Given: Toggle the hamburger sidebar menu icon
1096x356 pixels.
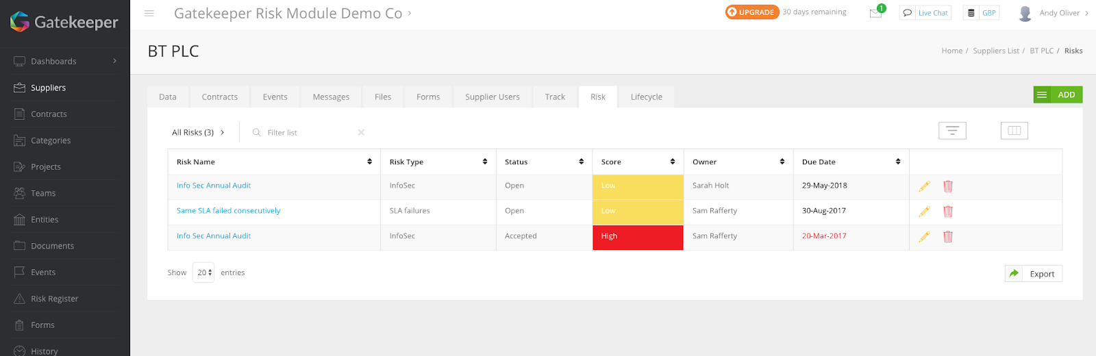Looking at the screenshot, I should pos(149,13).
